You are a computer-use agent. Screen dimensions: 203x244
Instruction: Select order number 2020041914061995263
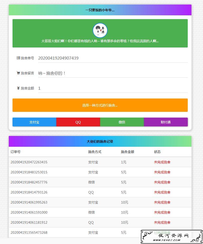click(29, 202)
